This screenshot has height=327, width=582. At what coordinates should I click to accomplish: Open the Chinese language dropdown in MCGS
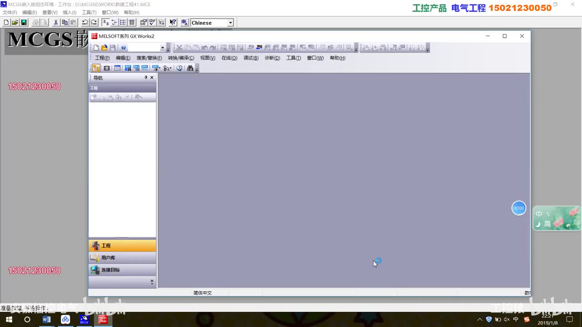point(231,23)
